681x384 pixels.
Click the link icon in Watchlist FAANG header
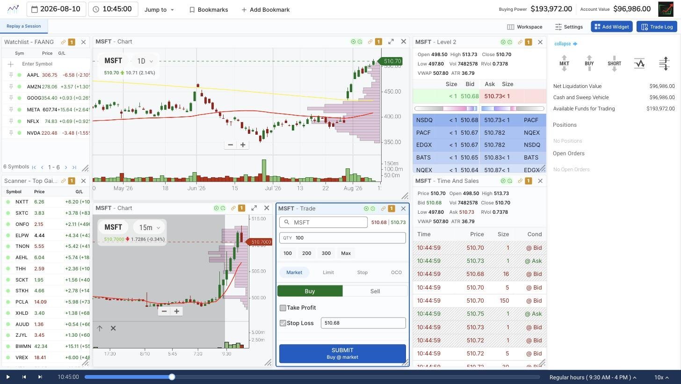click(63, 42)
